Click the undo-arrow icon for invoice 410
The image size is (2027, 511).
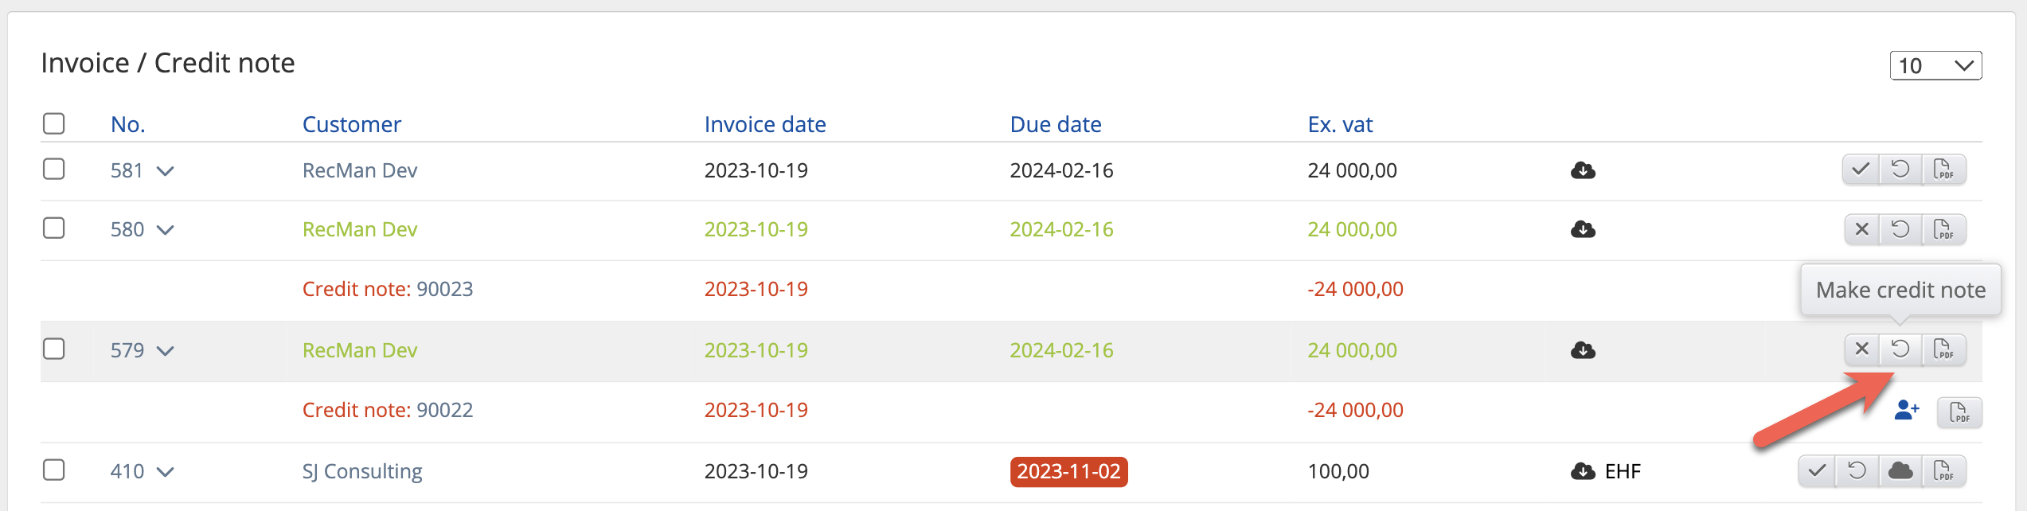point(1857,470)
